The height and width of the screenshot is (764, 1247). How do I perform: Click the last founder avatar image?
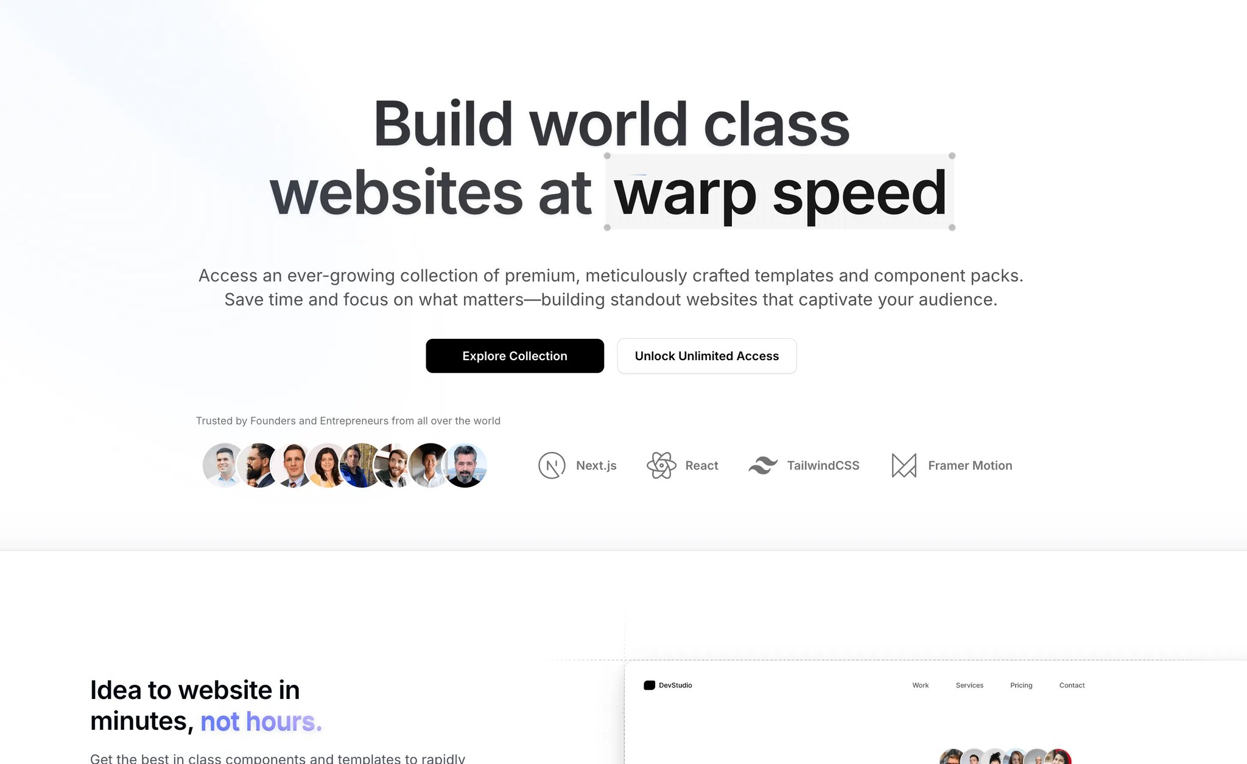[467, 464]
